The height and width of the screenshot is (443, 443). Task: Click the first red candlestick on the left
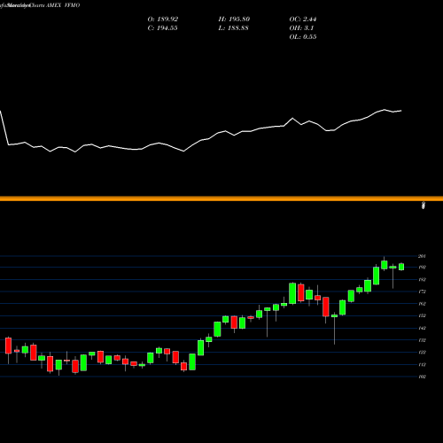point(8,346)
